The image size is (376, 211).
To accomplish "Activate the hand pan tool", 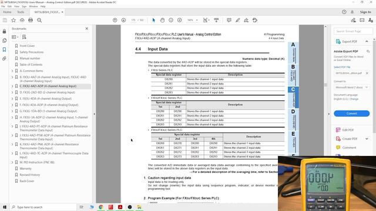I will point(162,21).
